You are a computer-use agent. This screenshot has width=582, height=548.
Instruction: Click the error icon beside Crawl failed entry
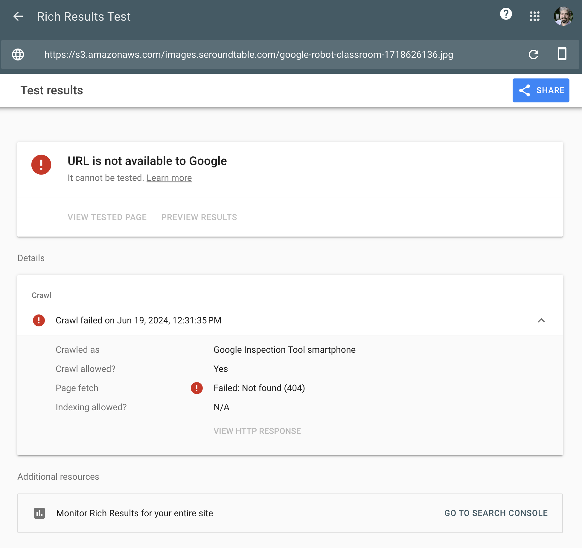point(39,320)
